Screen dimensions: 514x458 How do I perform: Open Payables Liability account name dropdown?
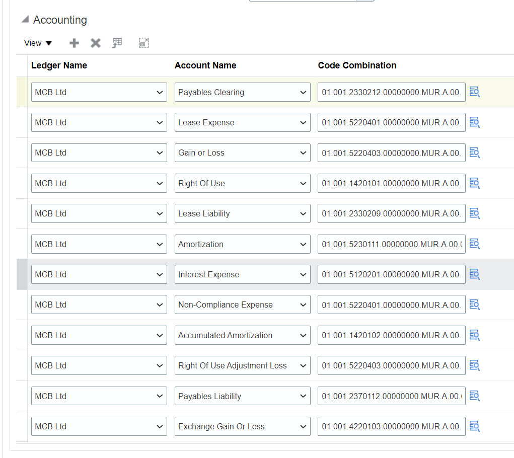click(x=242, y=396)
